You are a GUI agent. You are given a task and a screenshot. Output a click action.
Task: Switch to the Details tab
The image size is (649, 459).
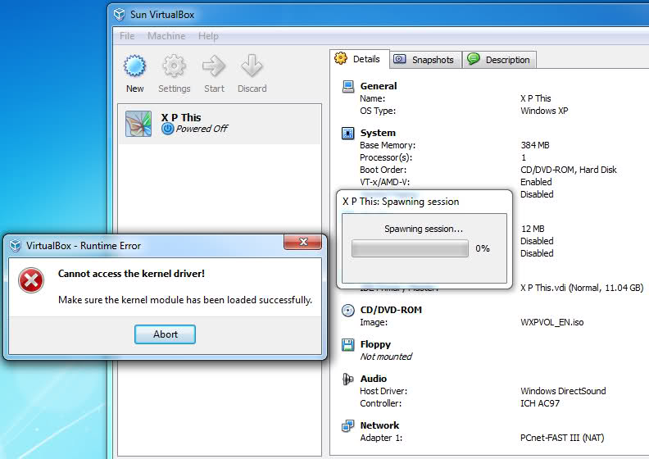(359, 59)
